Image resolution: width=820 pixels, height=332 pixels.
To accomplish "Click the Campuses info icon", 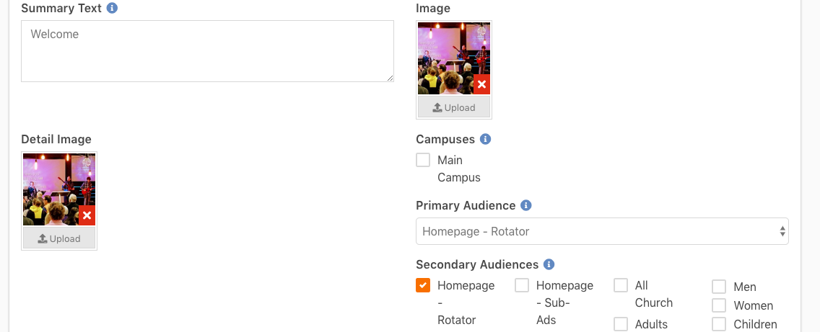I will click(x=486, y=139).
